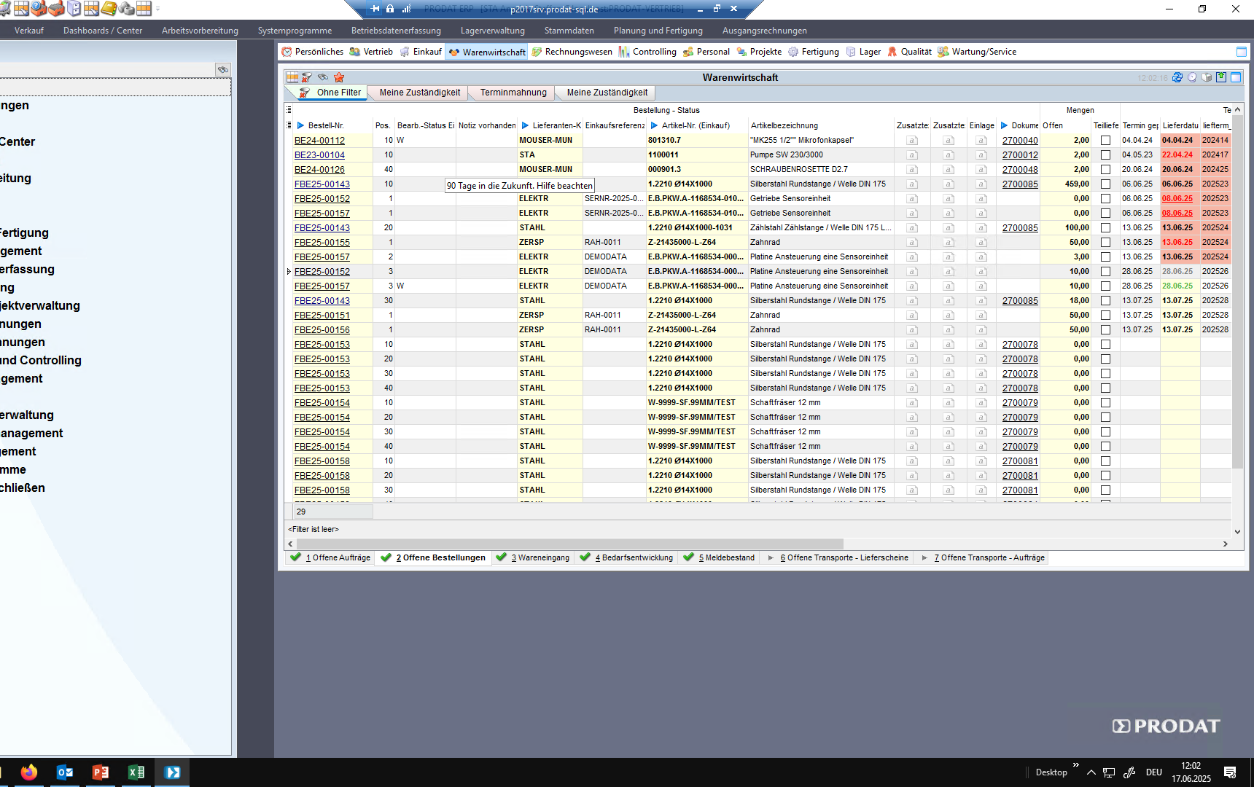Screen dimensions: 1254x787
Task: Click blue arrow on Bestell-Nr. column header
Action: click(x=300, y=125)
